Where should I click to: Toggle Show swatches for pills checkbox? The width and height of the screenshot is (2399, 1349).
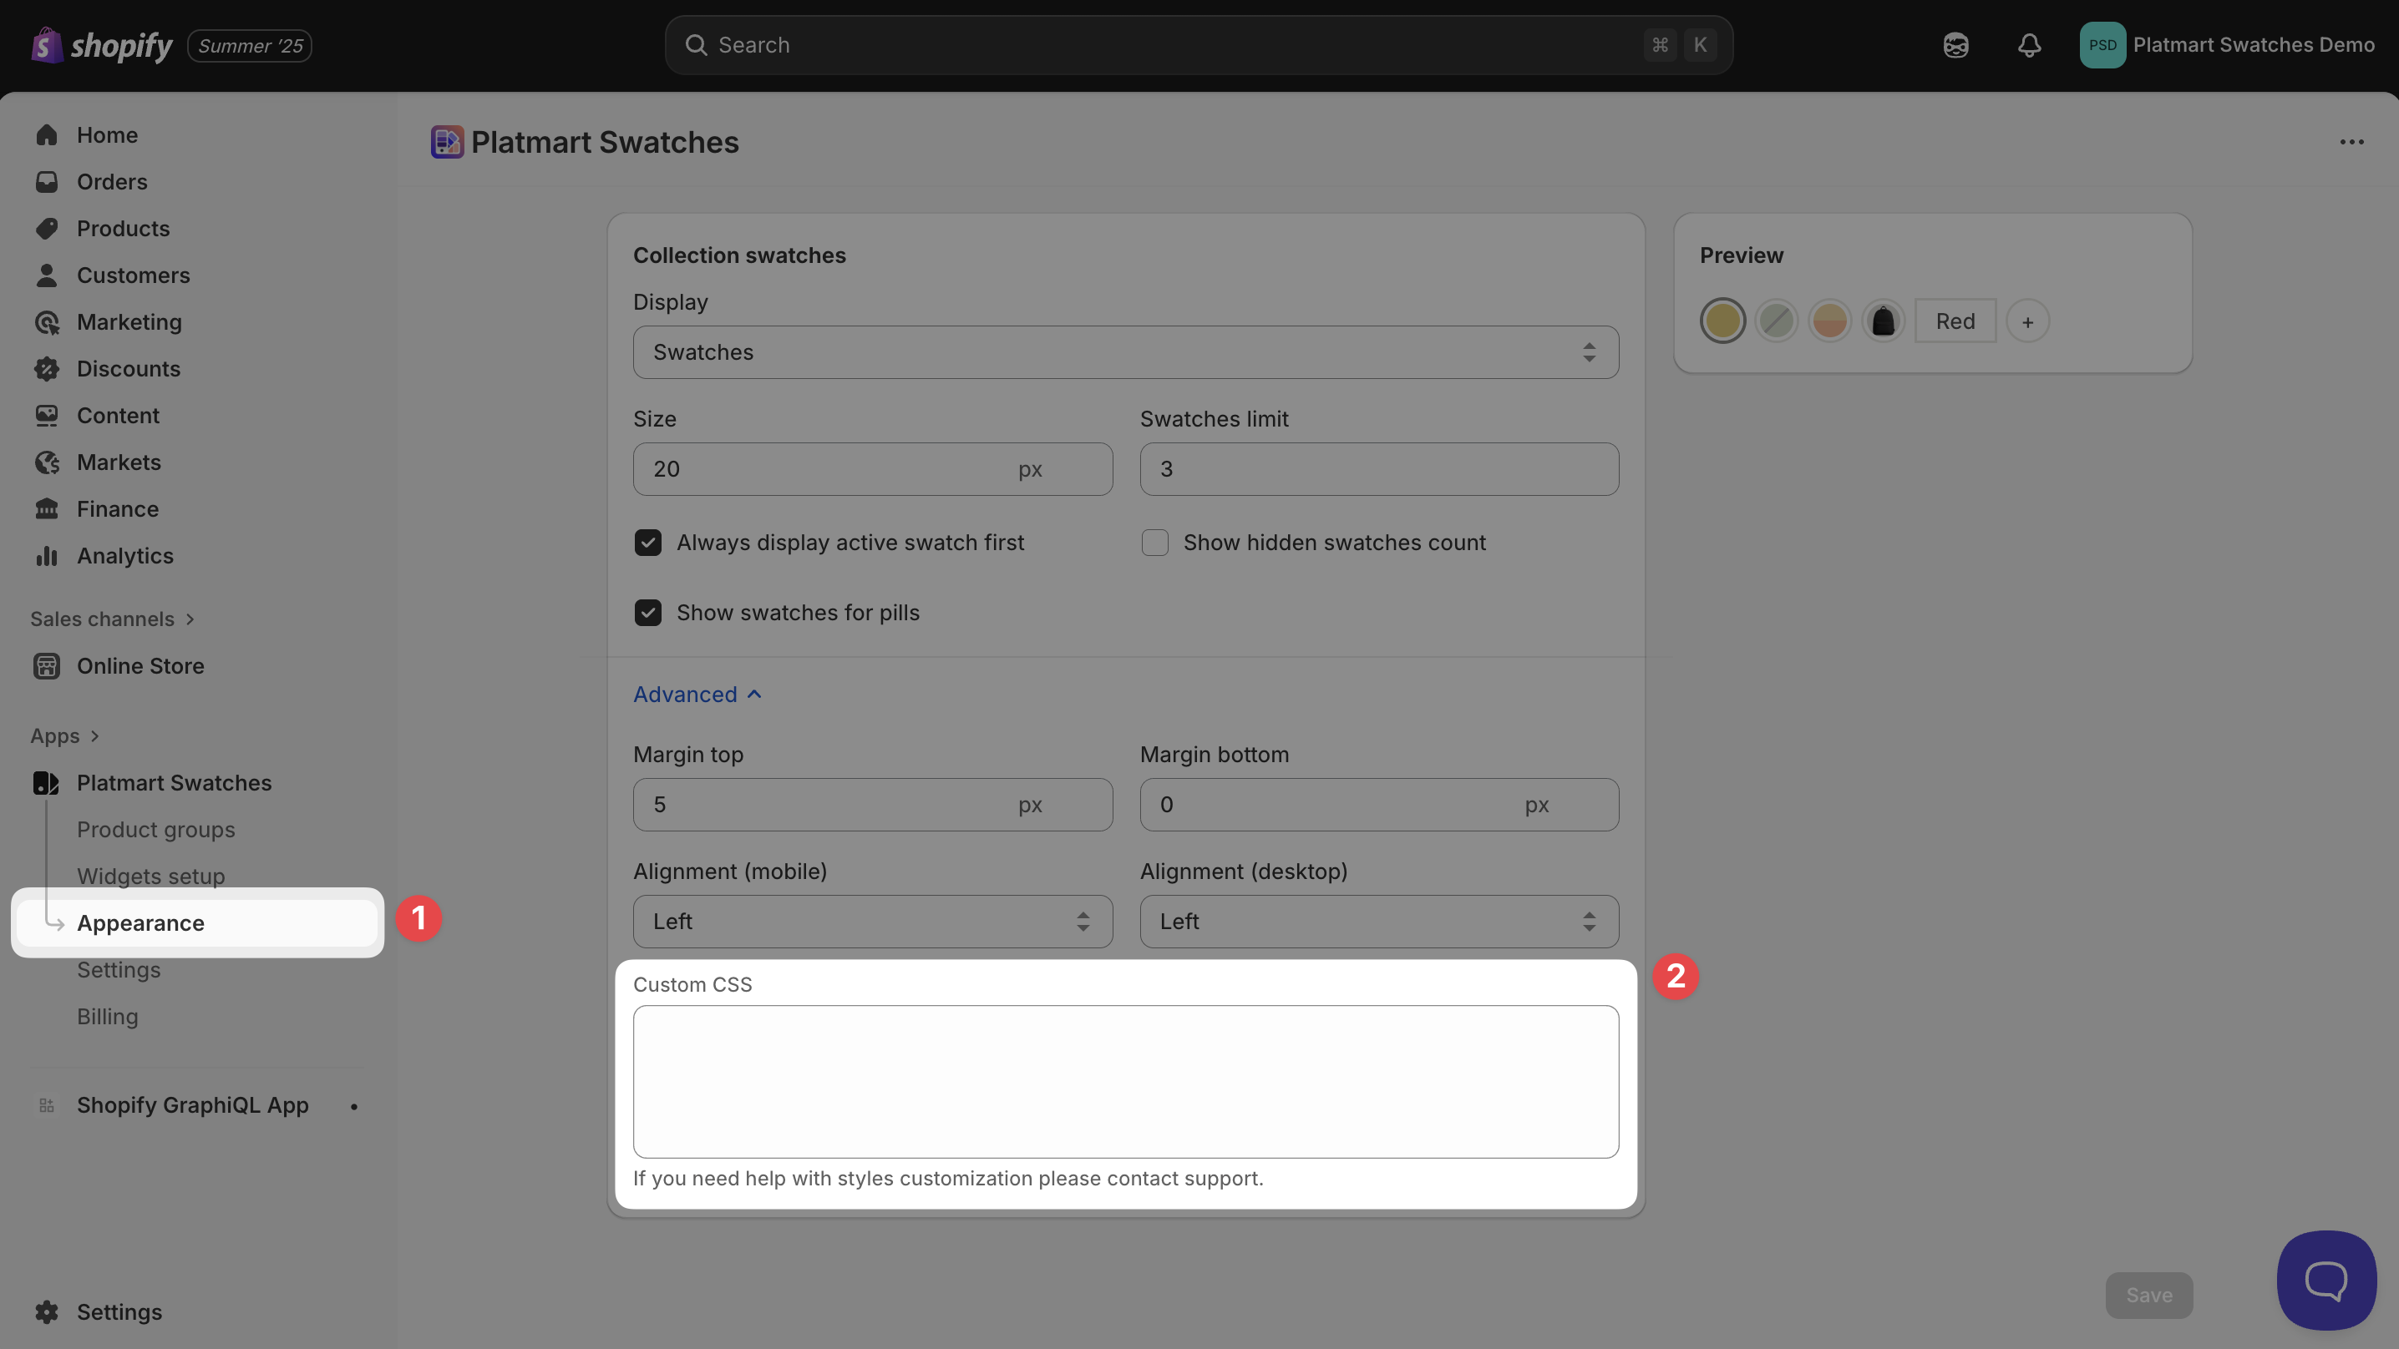click(x=648, y=613)
